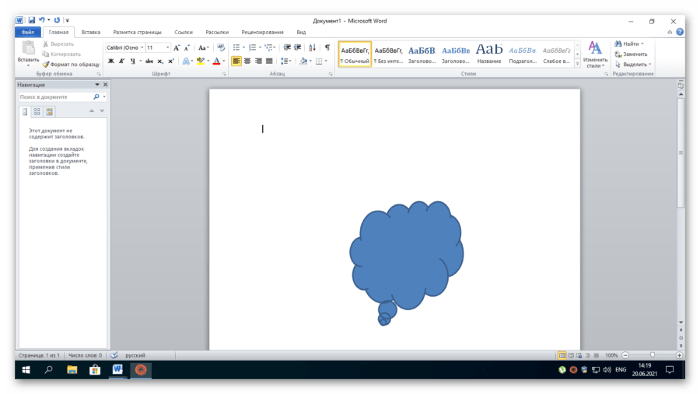This screenshot has height=394, width=700.
Task: Toggle left text alignment
Action: [x=236, y=61]
